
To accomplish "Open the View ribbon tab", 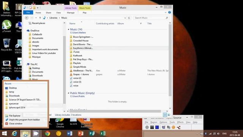I will point(58,13).
